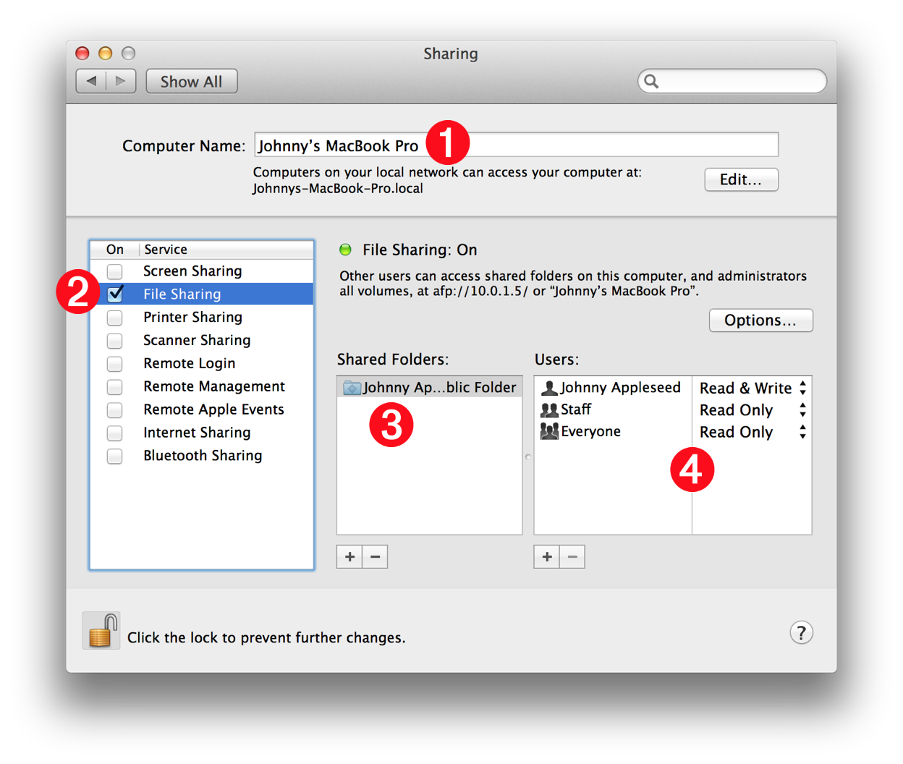Screen dimensions: 903x764
Task: Close the Sharing window with red button
Action: [82, 53]
